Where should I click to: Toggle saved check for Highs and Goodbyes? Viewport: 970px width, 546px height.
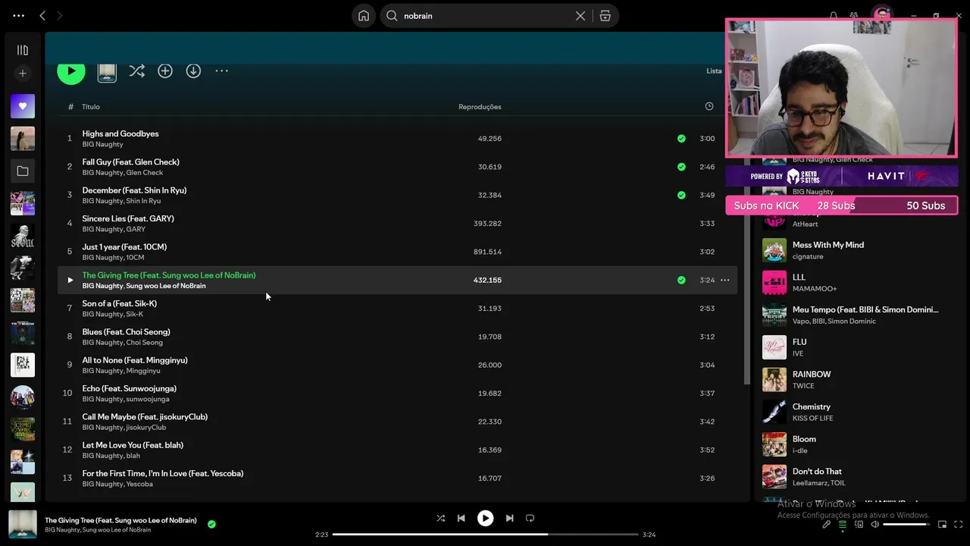click(x=681, y=139)
